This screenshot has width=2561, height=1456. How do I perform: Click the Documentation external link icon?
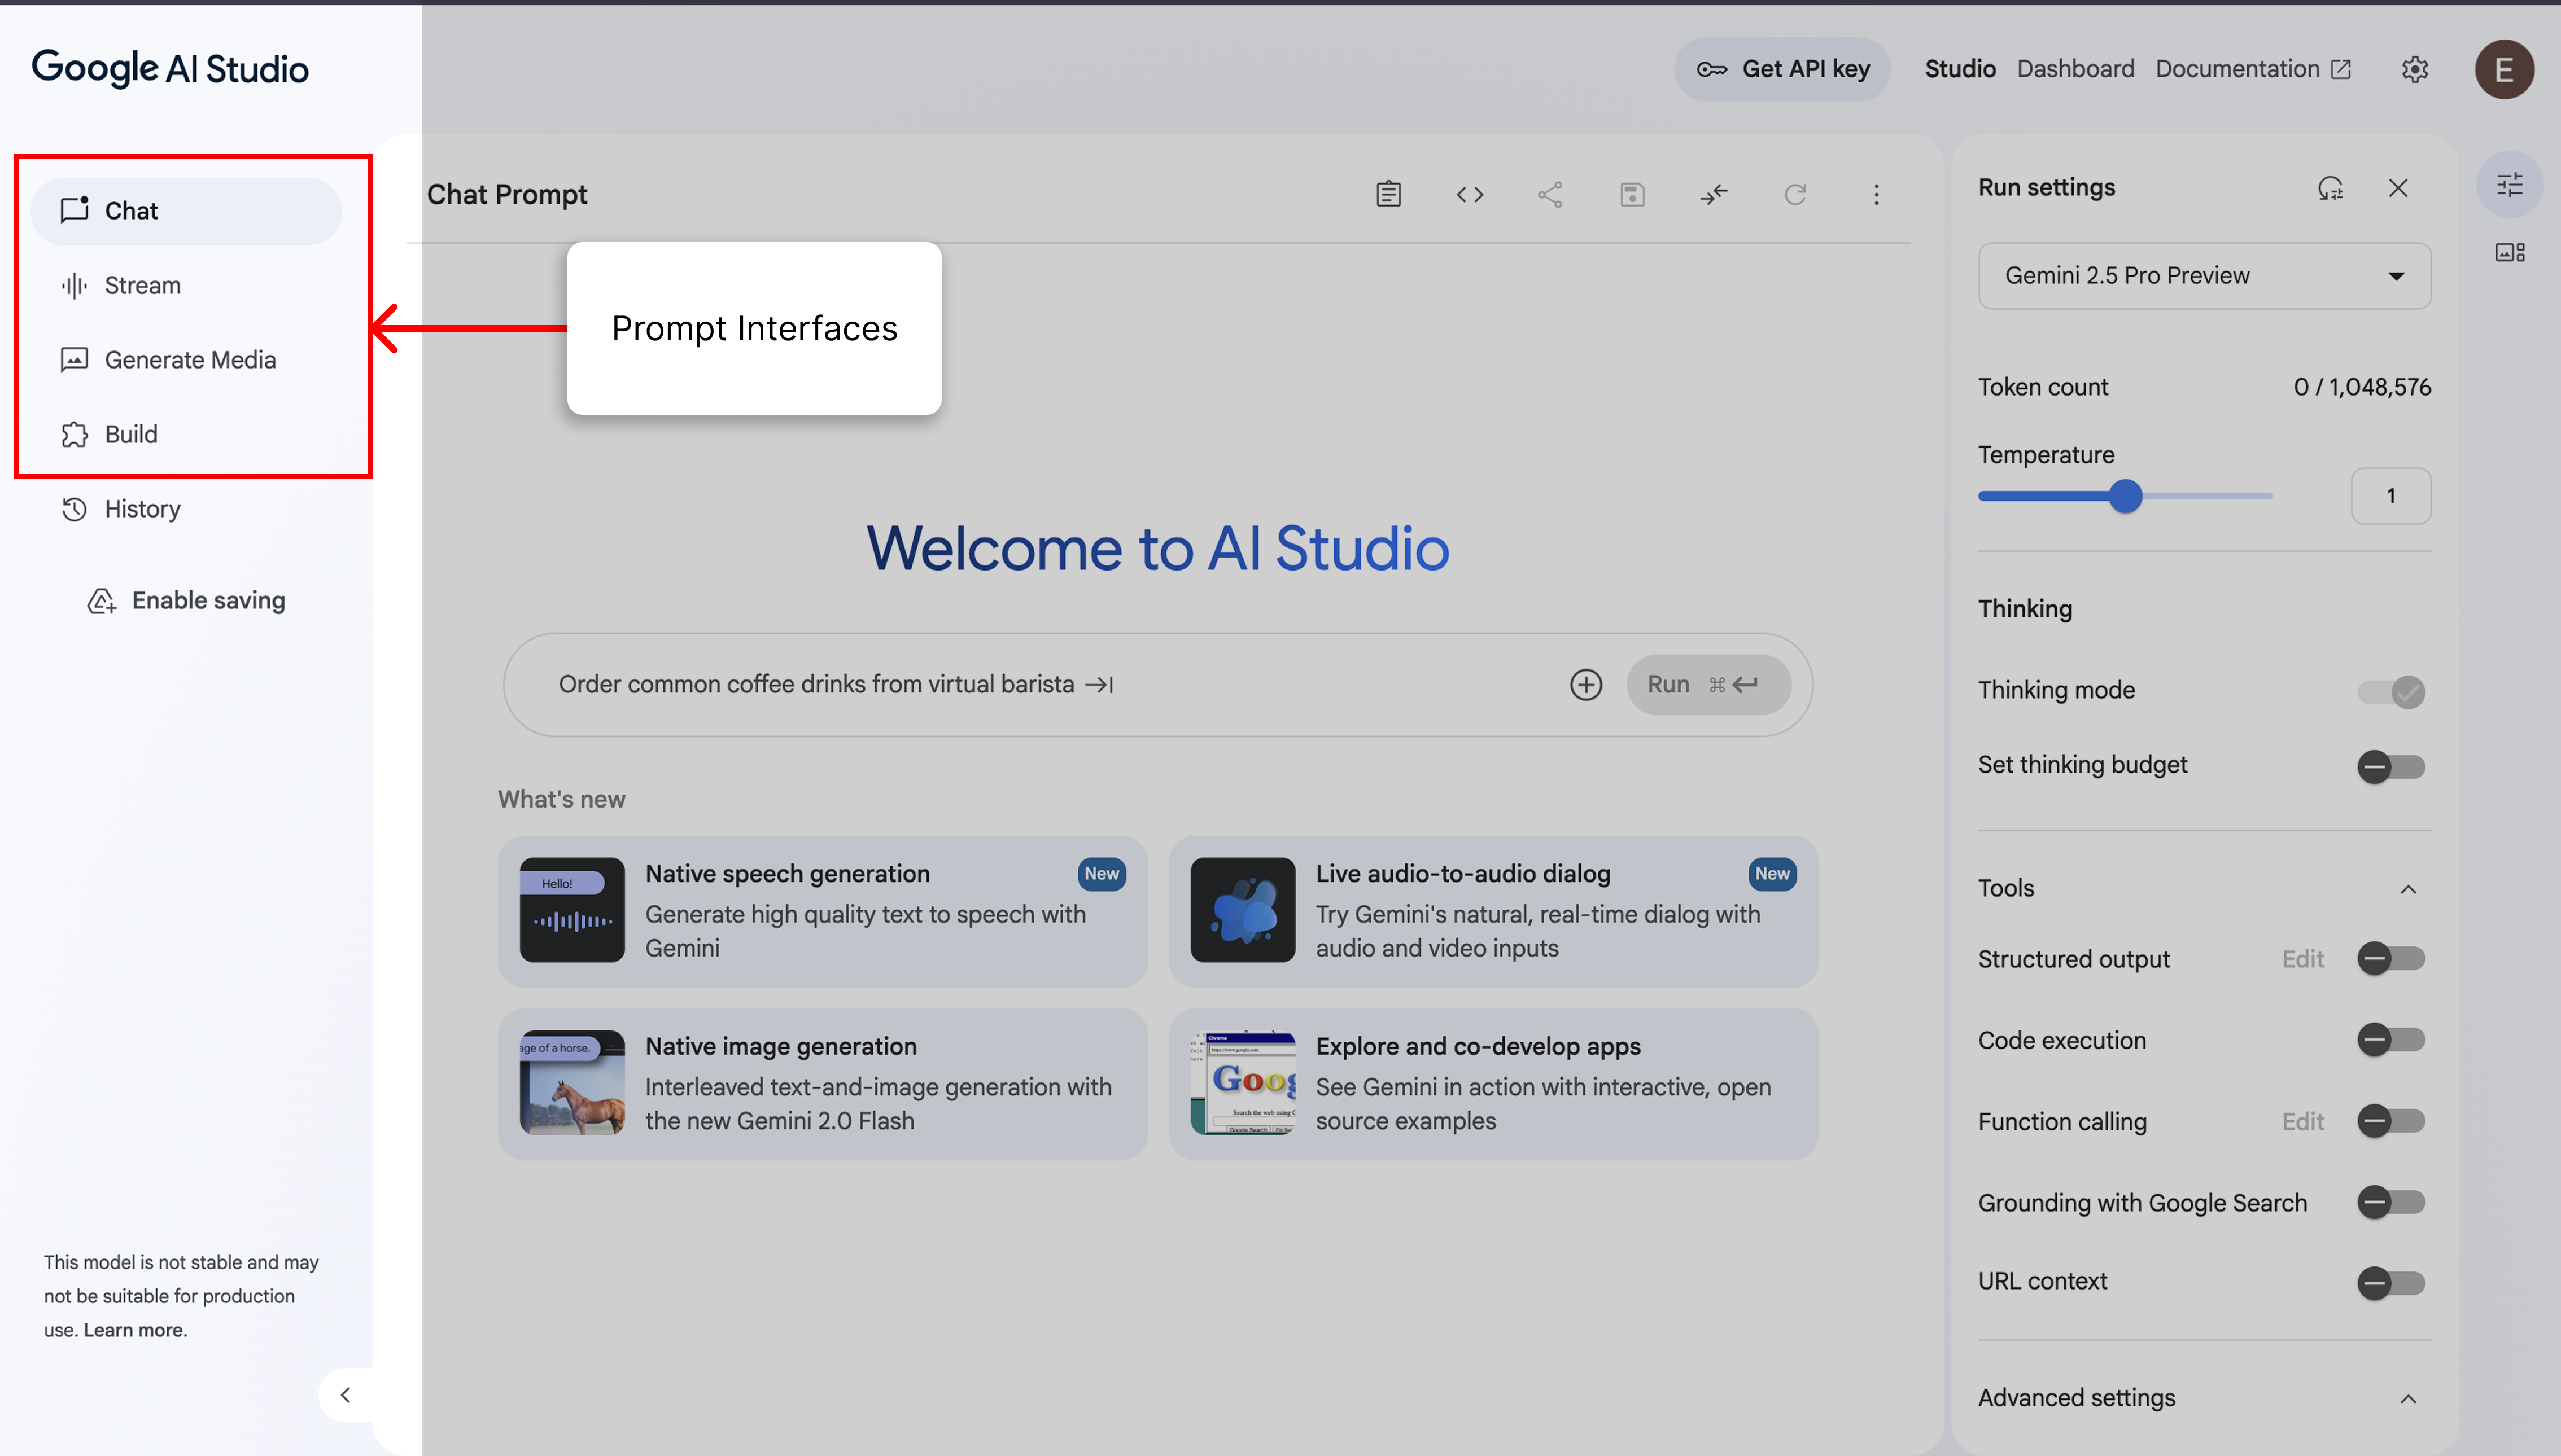[x=2342, y=69]
